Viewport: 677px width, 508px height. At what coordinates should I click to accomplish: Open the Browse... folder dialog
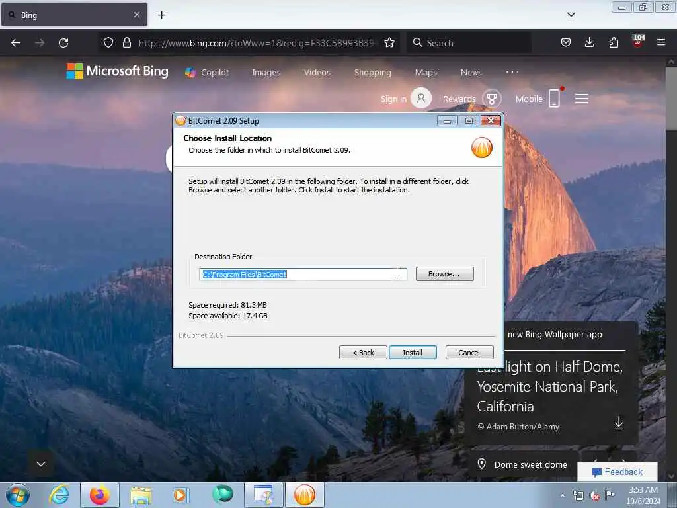tap(444, 274)
